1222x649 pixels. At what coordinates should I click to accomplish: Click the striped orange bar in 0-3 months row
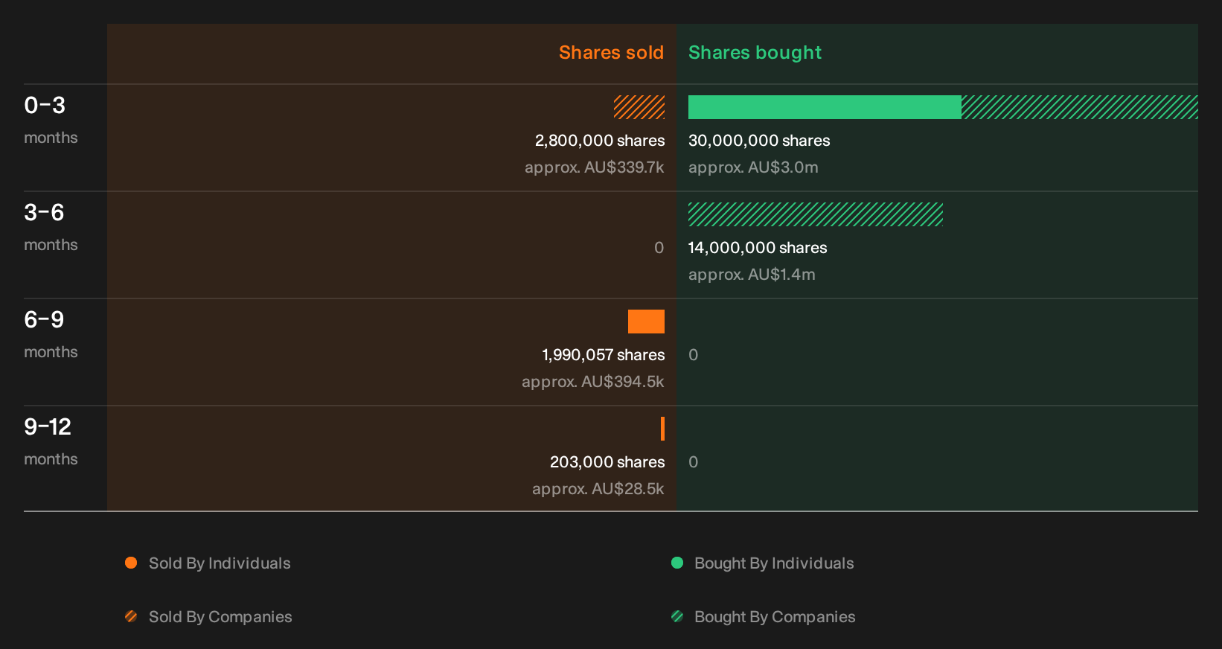639,107
